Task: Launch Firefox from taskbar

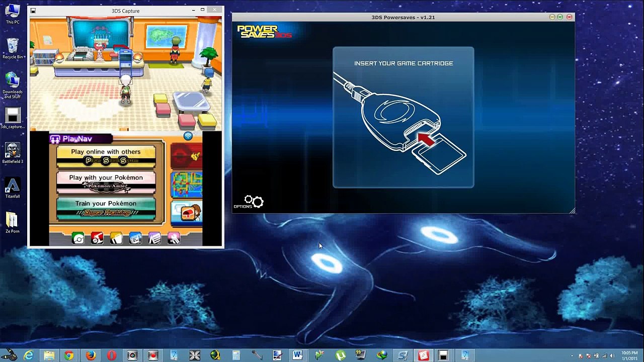Action: tap(91, 355)
